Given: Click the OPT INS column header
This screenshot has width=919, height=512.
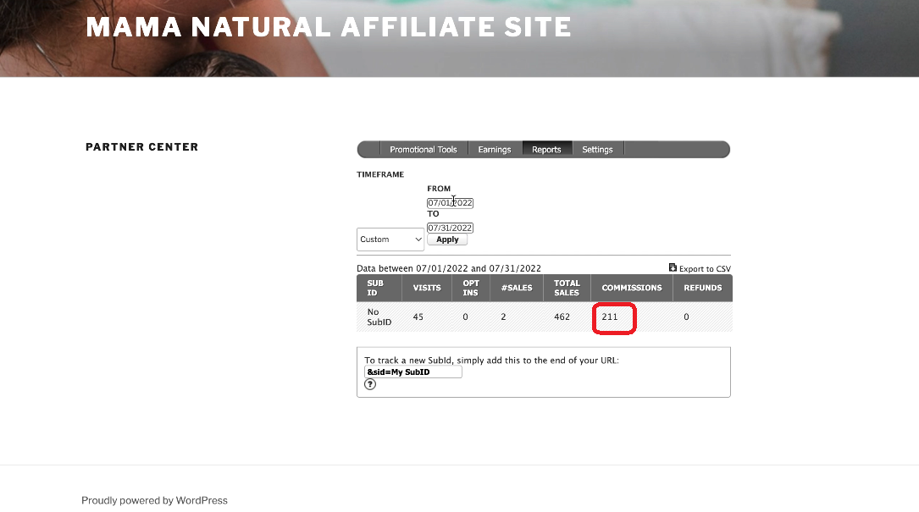Looking at the screenshot, I should click(x=471, y=288).
